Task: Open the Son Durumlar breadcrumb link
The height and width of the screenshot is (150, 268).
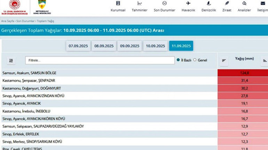Action: (25, 21)
